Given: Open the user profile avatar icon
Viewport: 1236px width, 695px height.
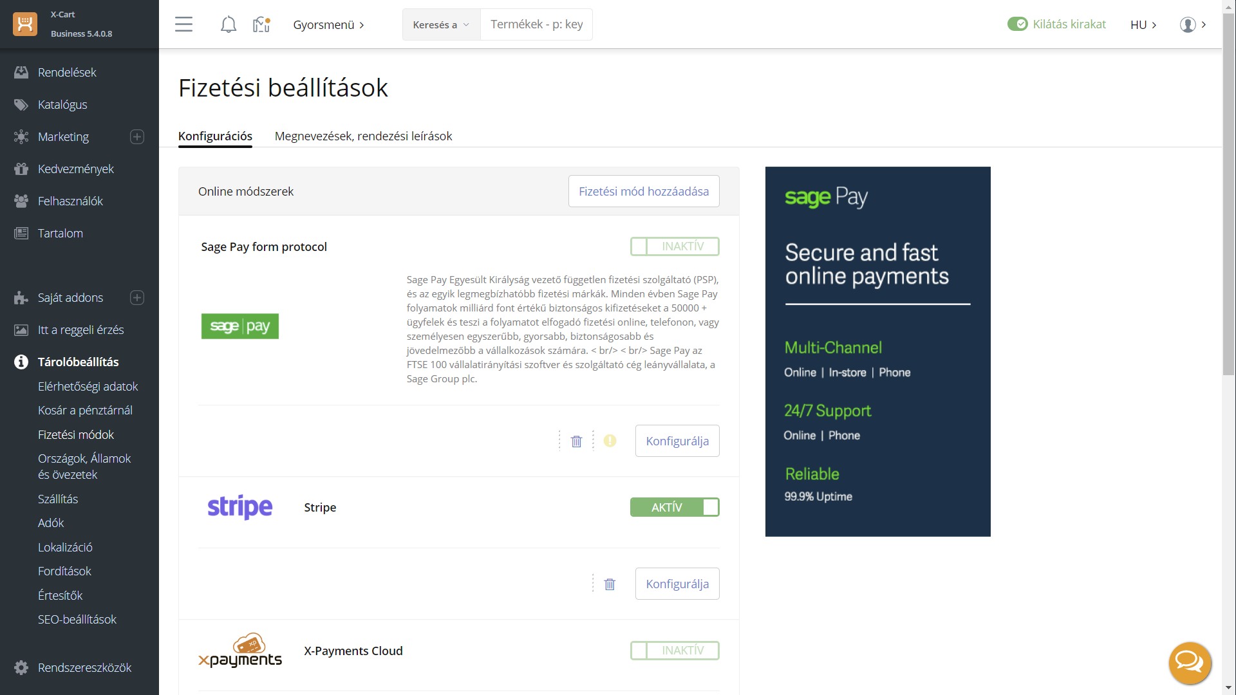Looking at the screenshot, I should coord(1188,24).
